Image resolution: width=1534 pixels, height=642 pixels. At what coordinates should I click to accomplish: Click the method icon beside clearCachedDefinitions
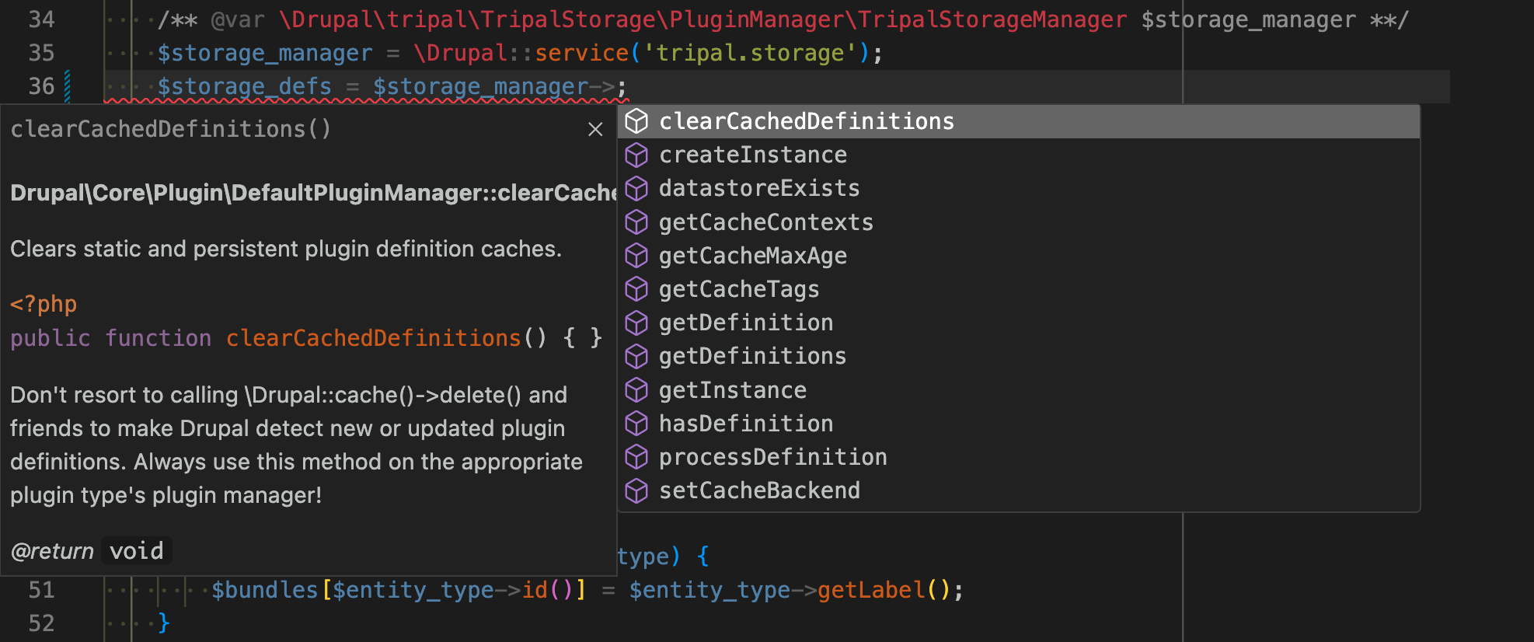coord(636,121)
